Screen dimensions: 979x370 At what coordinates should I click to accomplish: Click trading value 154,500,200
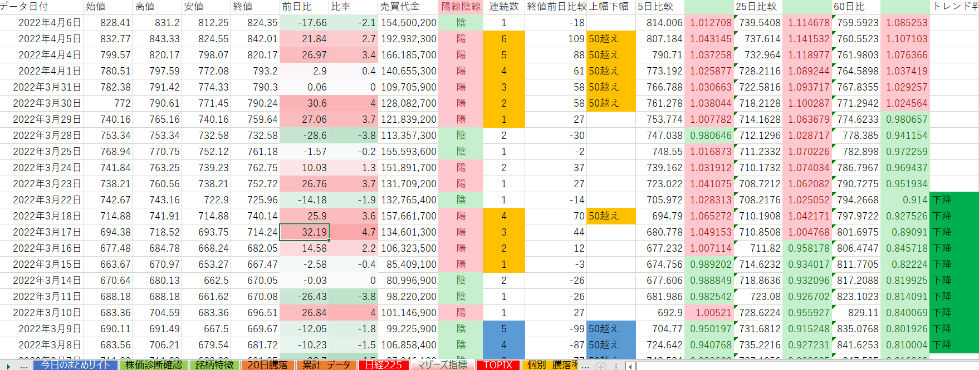408,23
